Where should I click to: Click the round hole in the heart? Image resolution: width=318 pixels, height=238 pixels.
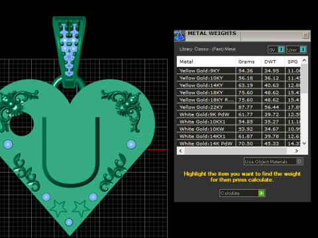(x=22, y=124)
